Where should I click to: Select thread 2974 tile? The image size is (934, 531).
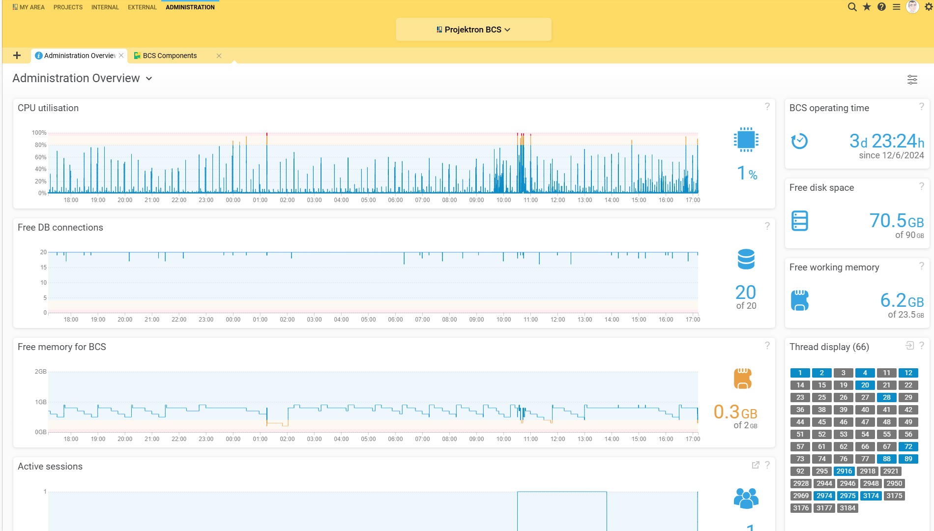click(824, 496)
